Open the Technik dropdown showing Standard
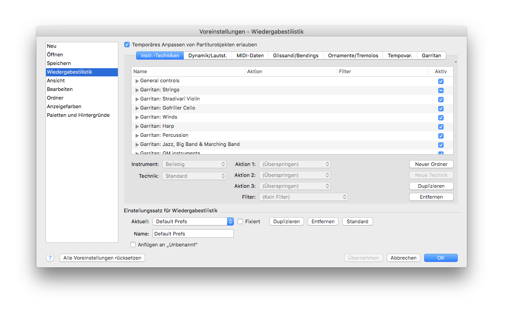This screenshot has width=516, height=321. coord(194,176)
